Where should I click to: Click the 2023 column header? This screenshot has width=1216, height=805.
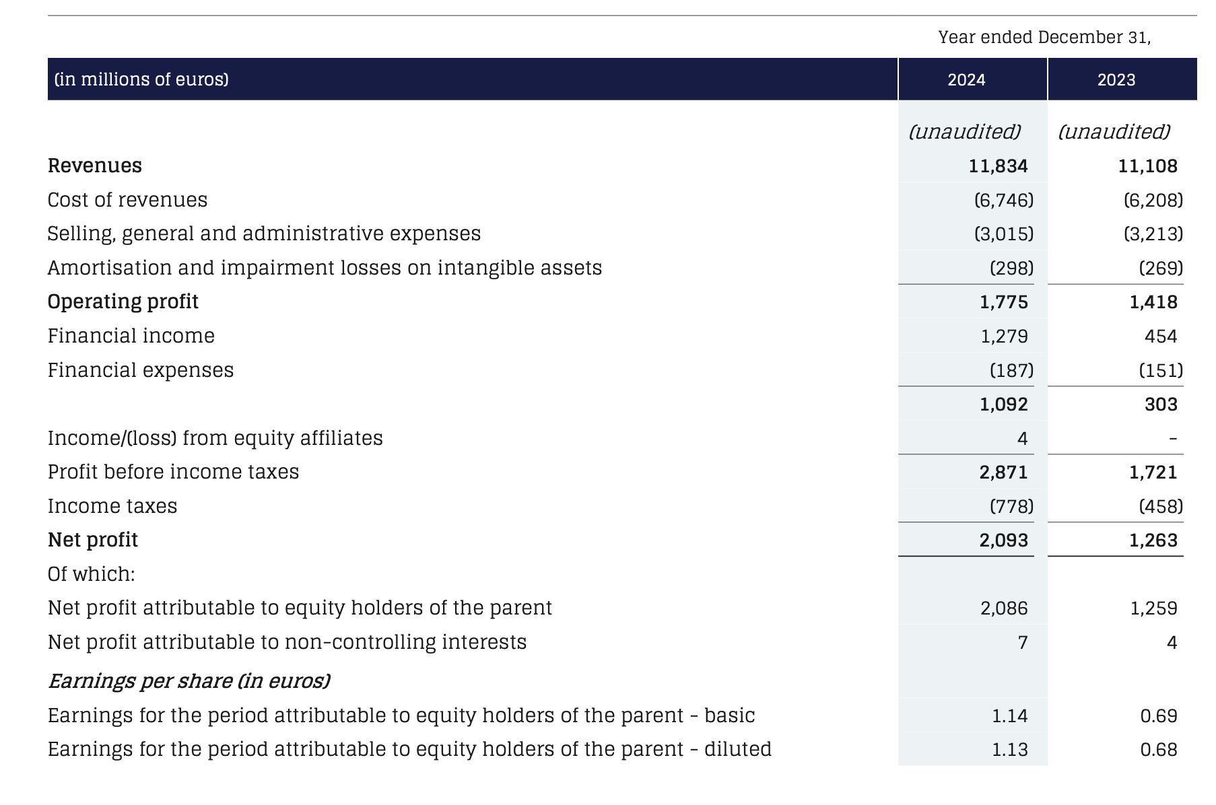(x=1116, y=80)
